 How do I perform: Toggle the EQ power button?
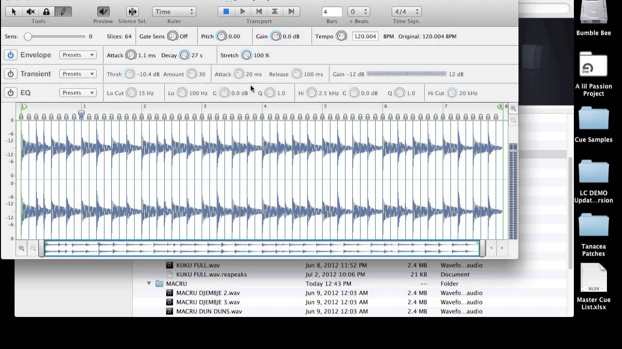click(10, 93)
